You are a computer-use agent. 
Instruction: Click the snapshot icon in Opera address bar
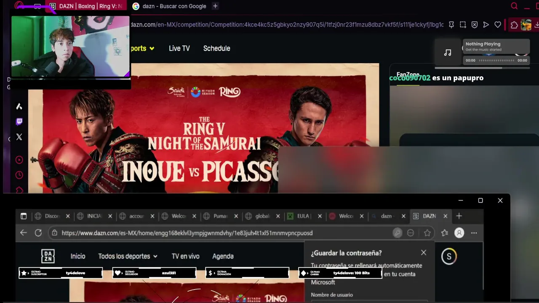point(463,25)
